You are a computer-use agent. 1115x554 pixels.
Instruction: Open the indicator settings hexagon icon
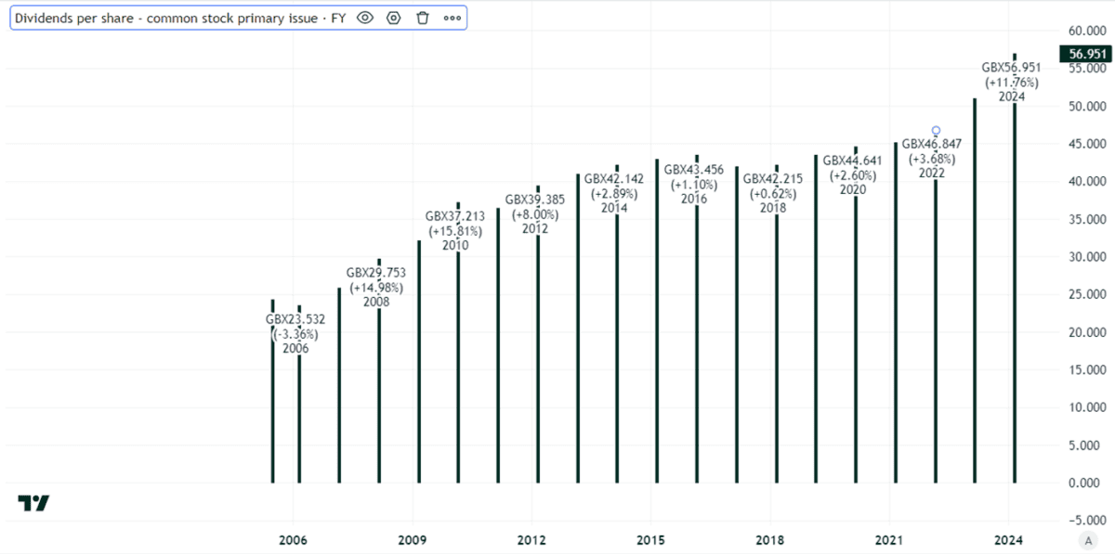click(x=393, y=18)
